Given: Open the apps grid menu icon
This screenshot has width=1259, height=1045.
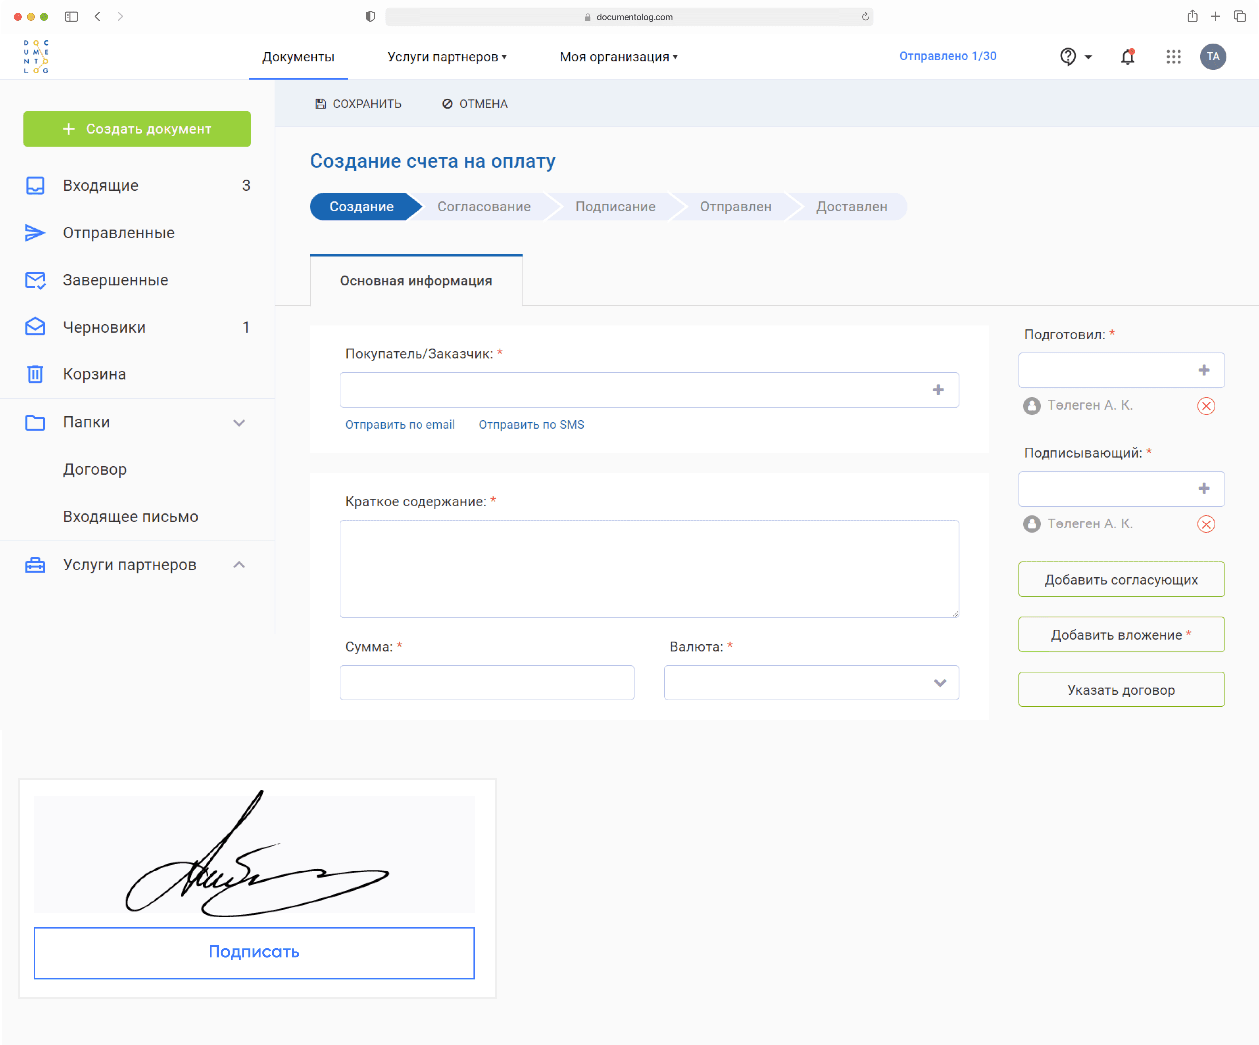Looking at the screenshot, I should click(x=1173, y=57).
